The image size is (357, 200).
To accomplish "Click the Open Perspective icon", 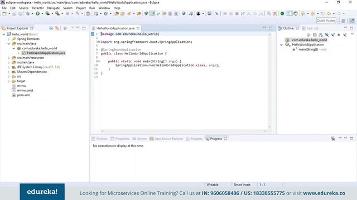I will 344,21.
